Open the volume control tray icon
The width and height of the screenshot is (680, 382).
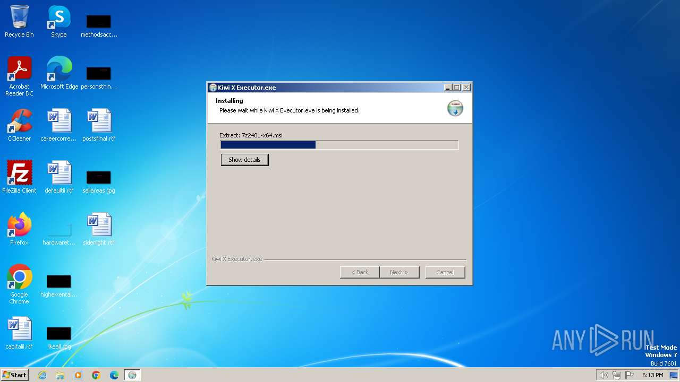point(603,375)
